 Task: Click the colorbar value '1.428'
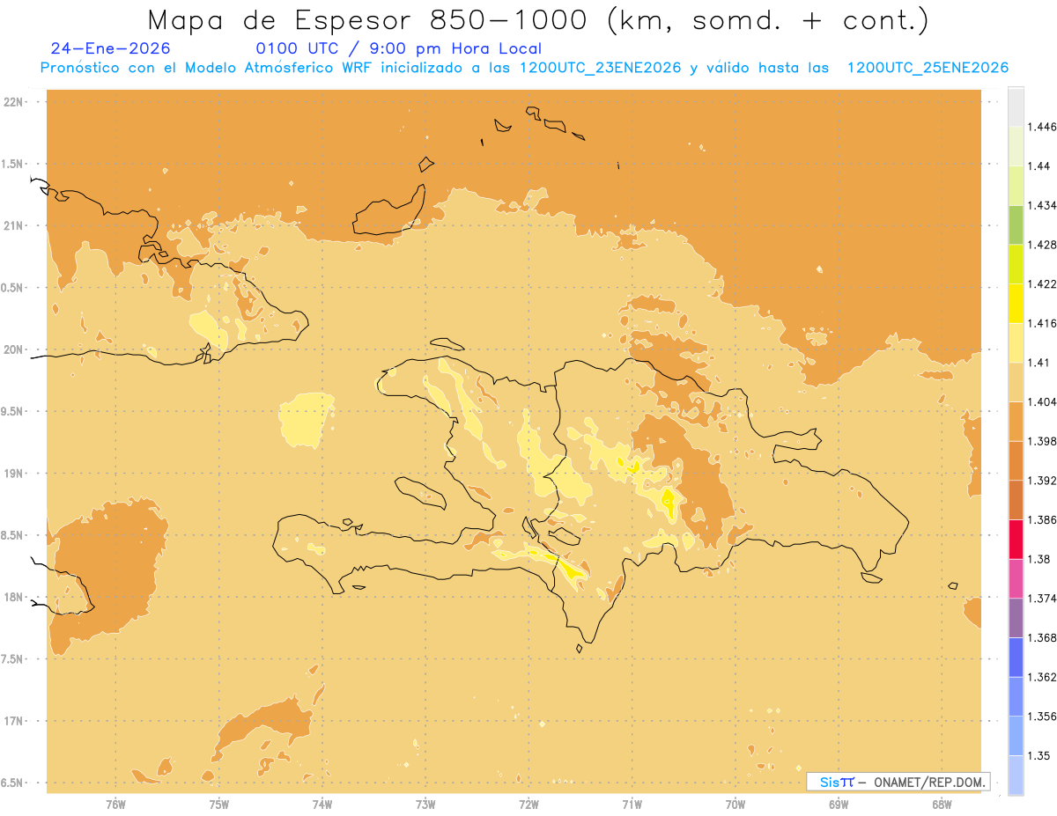[x=1042, y=245]
